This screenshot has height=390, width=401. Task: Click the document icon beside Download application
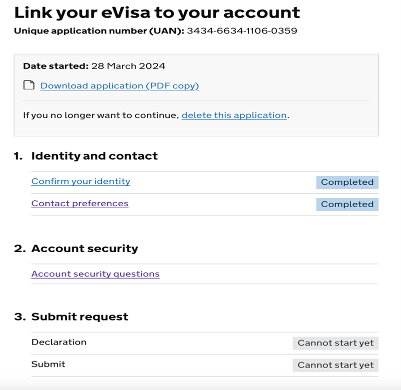pyautogui.click(x=29, y=85)
